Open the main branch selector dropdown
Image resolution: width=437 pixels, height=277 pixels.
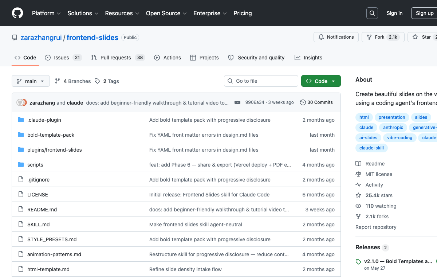(x=31, y=81)
